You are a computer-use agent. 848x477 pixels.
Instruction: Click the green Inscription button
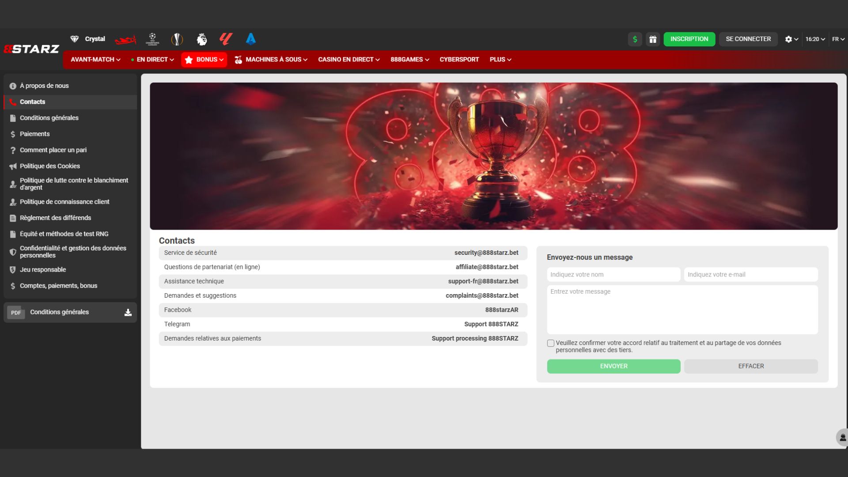point(689,39)
